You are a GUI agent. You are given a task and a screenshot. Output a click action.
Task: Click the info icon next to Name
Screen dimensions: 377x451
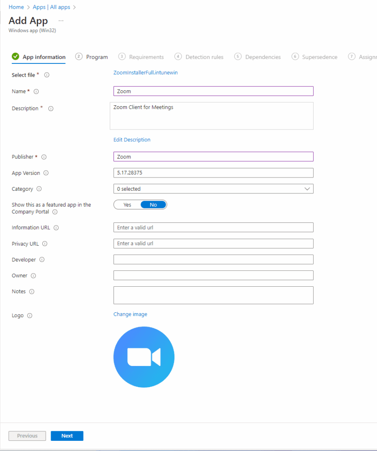pos(35,92)
